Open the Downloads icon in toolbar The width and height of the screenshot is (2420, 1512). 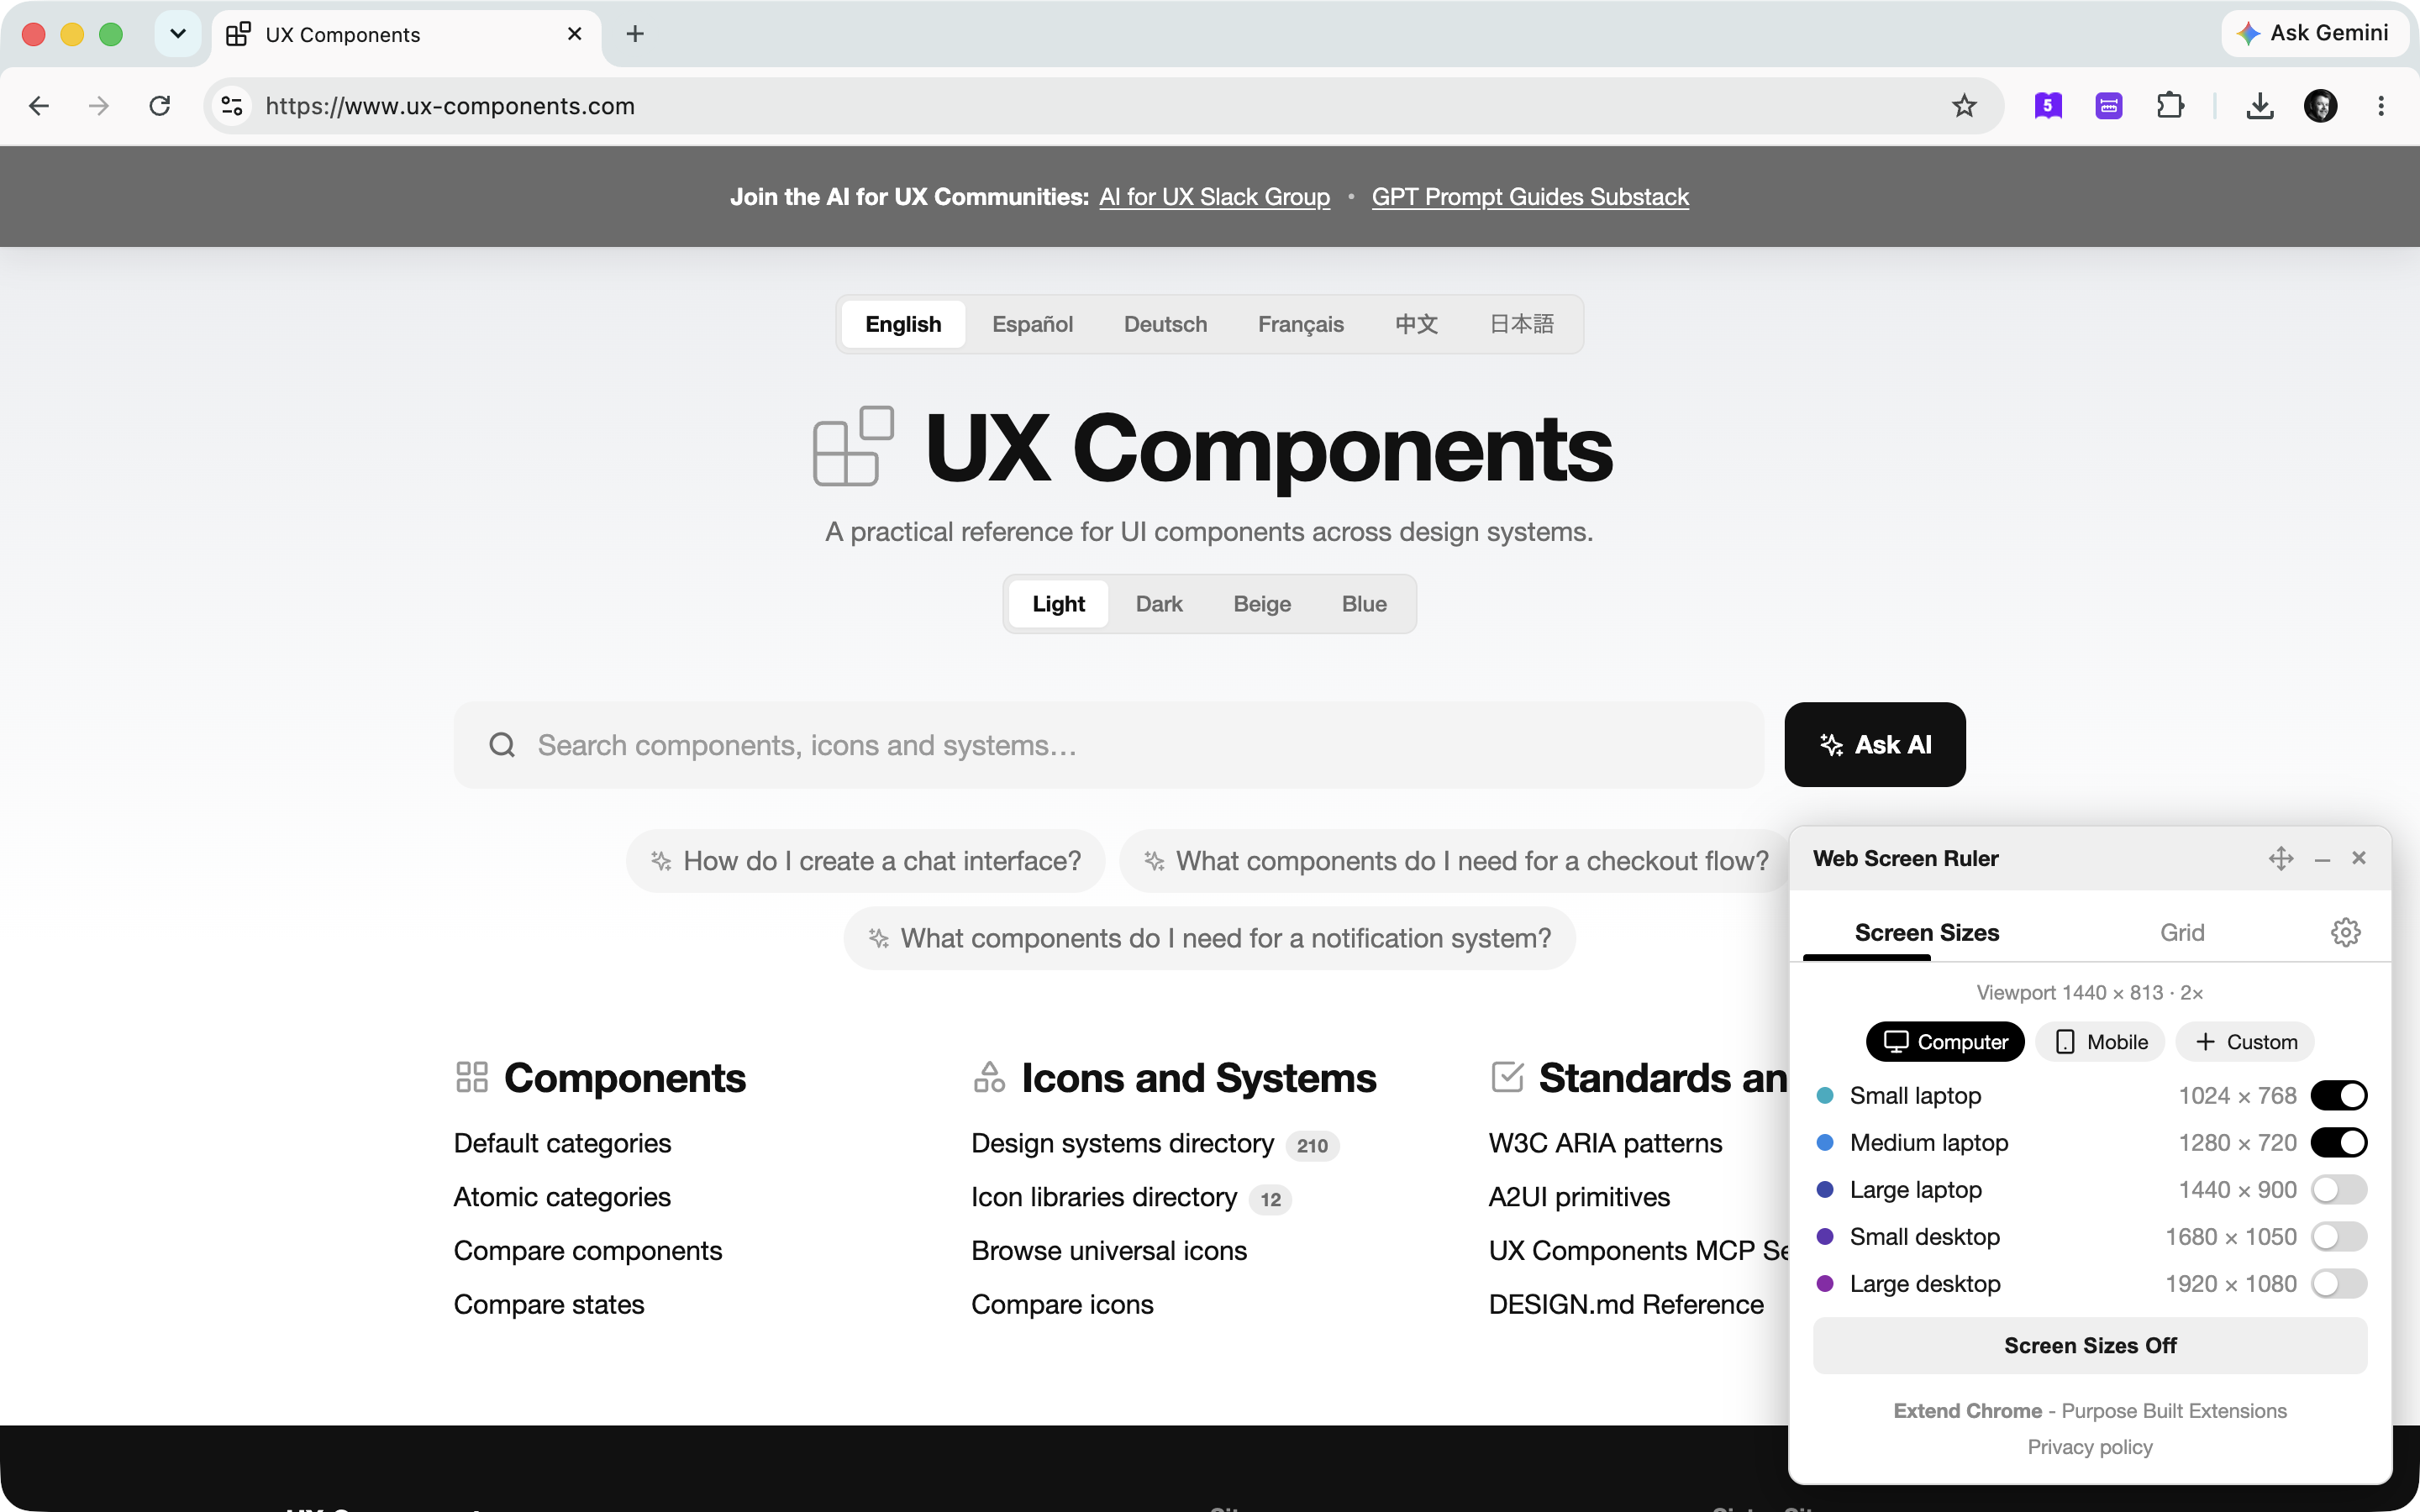click(x=2260, y=106)
